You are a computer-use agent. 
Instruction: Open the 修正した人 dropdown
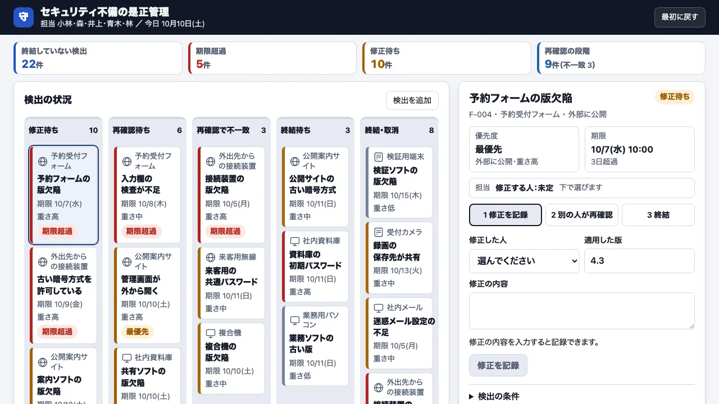click(x=524, y=261)
